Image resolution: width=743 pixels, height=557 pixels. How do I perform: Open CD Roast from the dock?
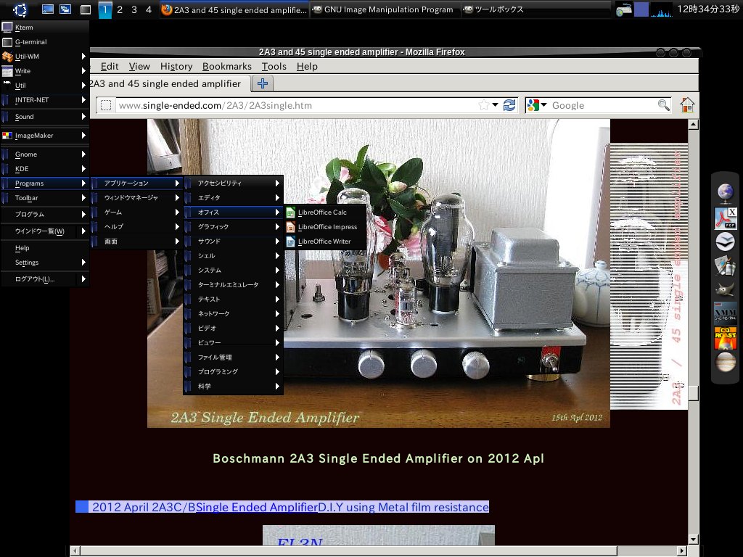click(725, 338)
